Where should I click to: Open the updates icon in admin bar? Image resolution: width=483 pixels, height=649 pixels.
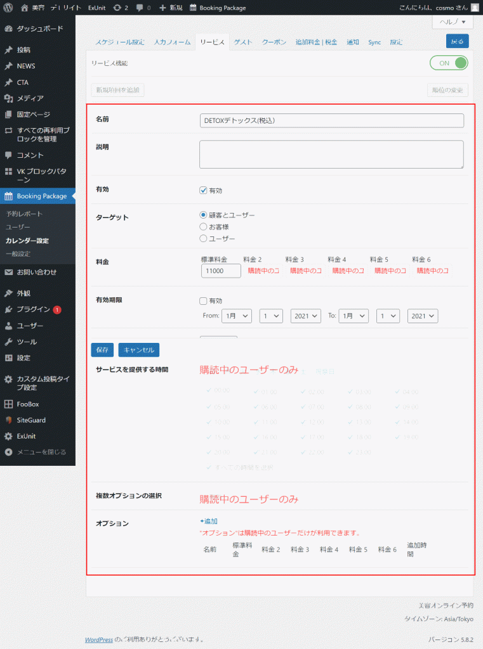[x=117, y=8]
